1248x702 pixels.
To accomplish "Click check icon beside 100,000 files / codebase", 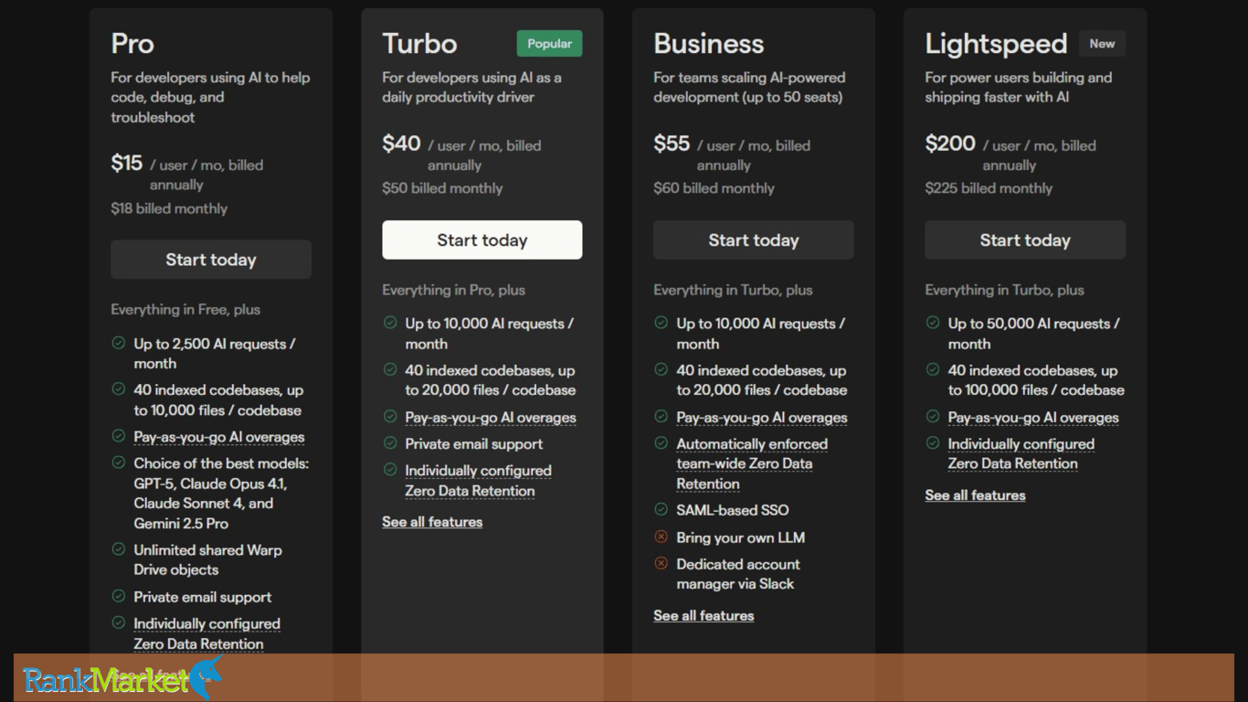I will 933,369.
